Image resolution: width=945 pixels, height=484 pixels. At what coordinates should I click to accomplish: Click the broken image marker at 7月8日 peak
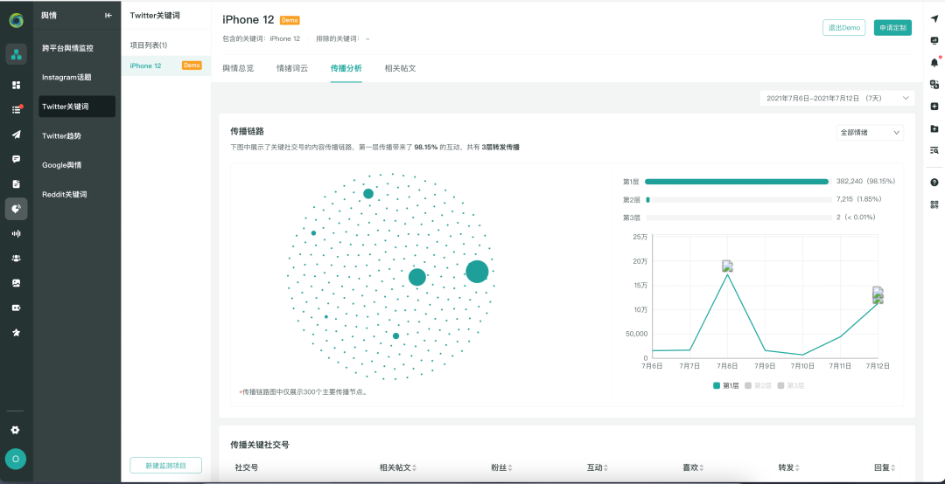coord(727,266)
